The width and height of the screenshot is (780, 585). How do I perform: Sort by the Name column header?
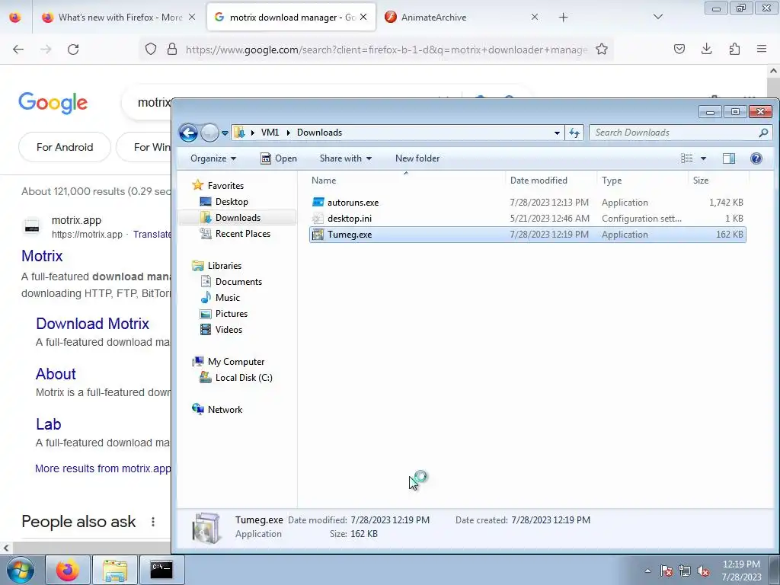pyautogui.click(x=407, y=181)
